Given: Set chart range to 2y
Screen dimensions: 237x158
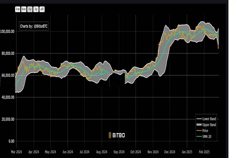Looking at the screenshot, I should (x=36, y=9).
